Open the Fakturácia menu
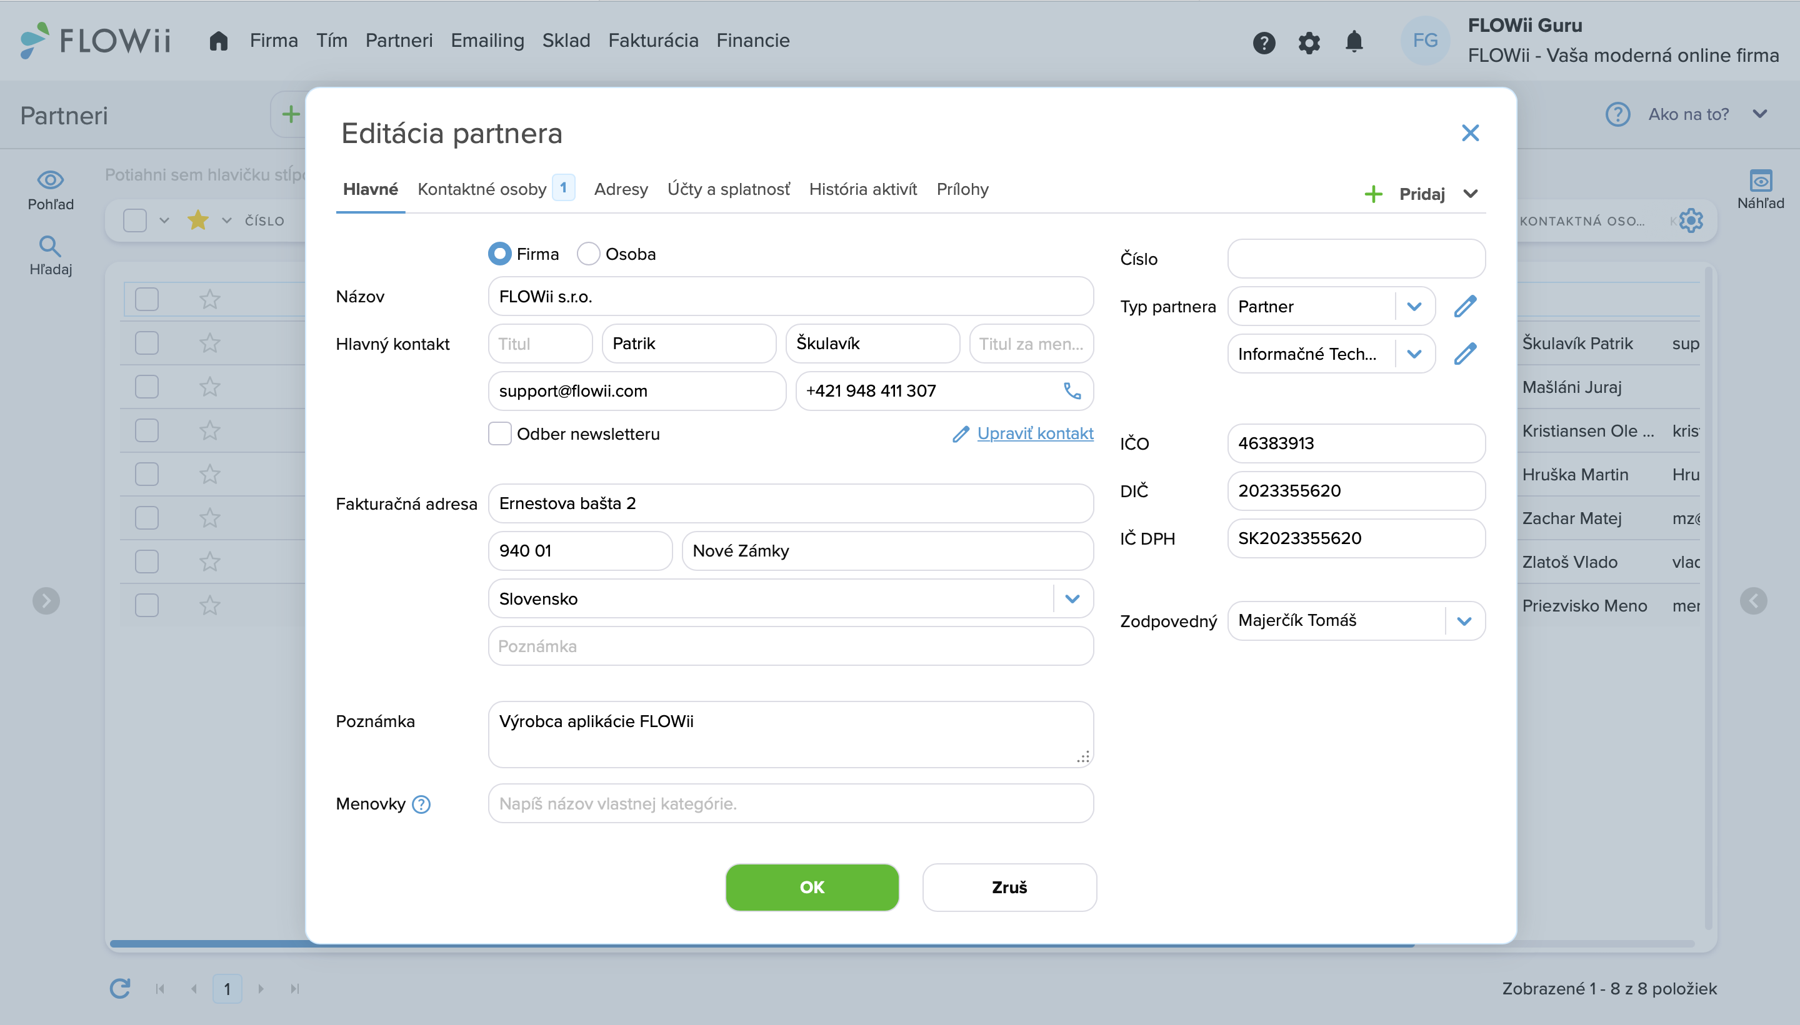This screenshot has height=1025, width=1800. 653,41
